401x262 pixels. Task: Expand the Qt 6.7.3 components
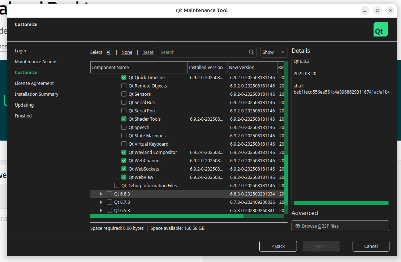tap(101, 202)
